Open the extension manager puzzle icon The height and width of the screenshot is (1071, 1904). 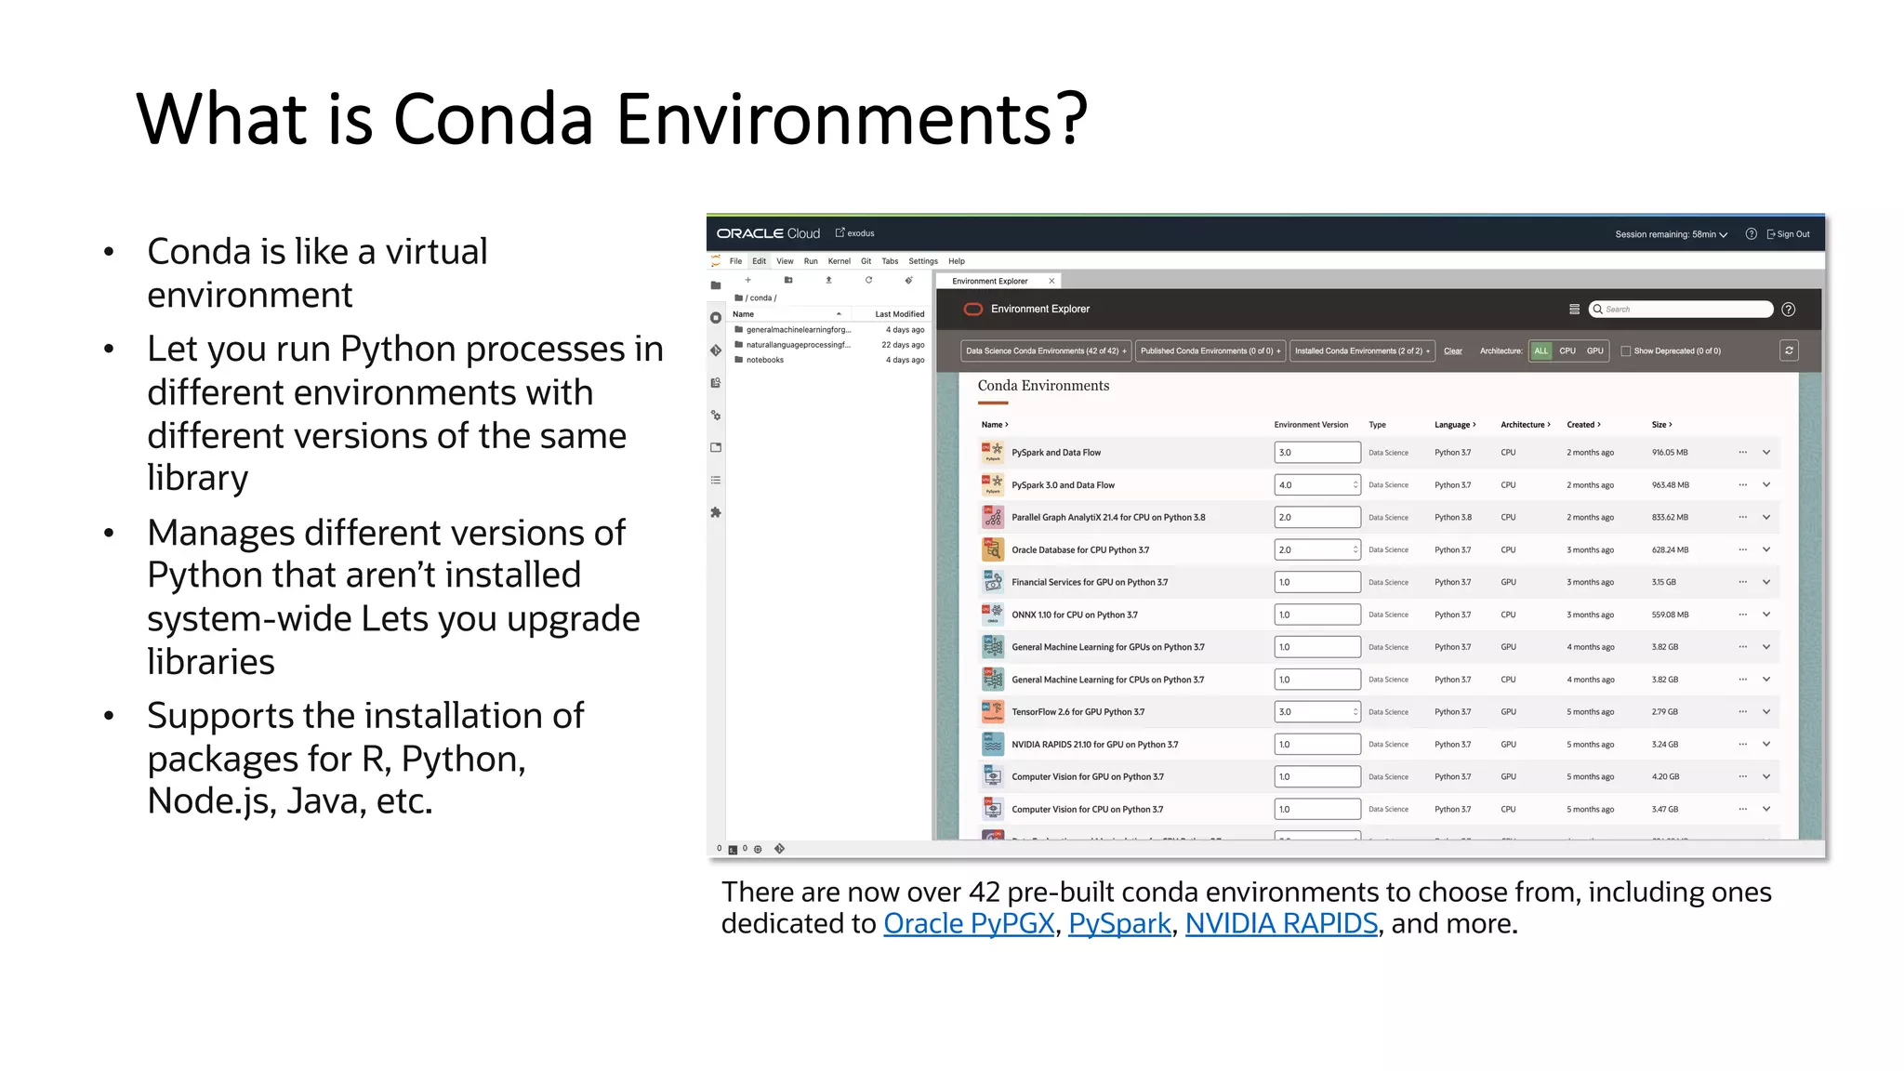pyautogui.click(x=715, y=512)
